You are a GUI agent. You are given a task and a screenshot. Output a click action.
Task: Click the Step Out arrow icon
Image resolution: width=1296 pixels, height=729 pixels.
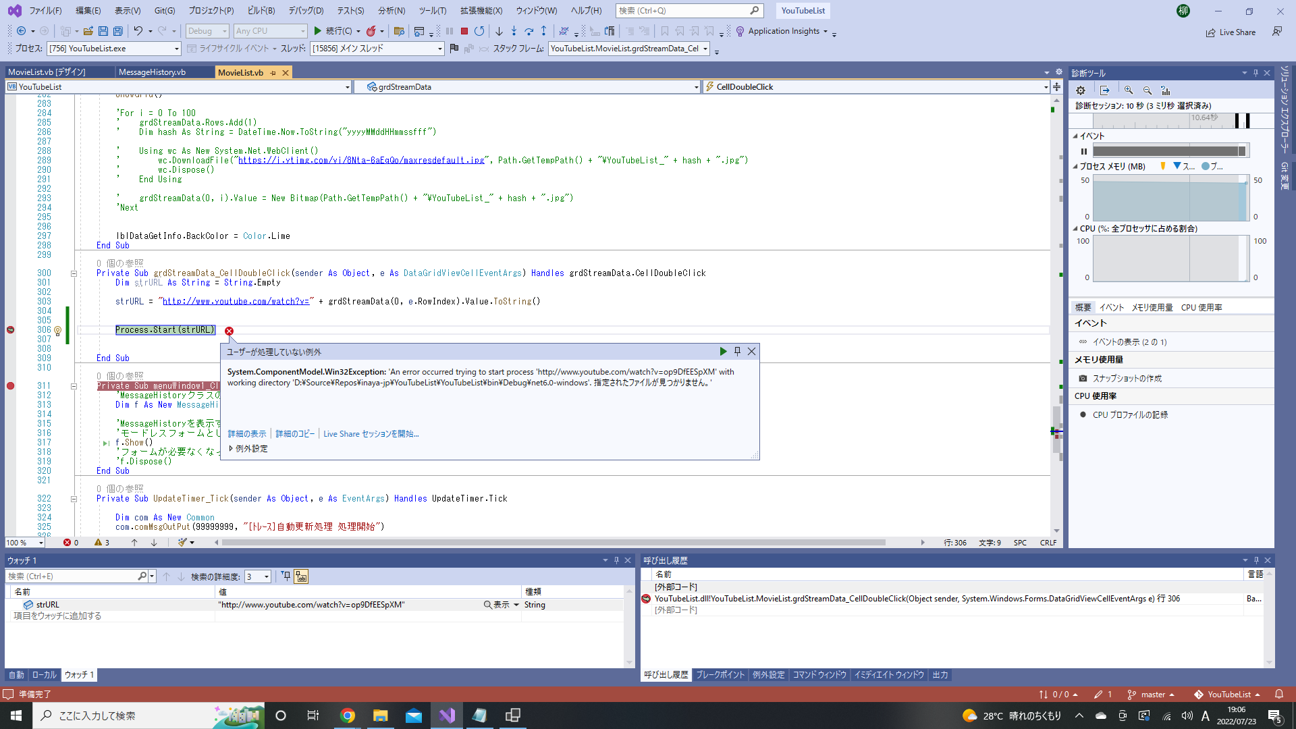click(x=543, y=31)
